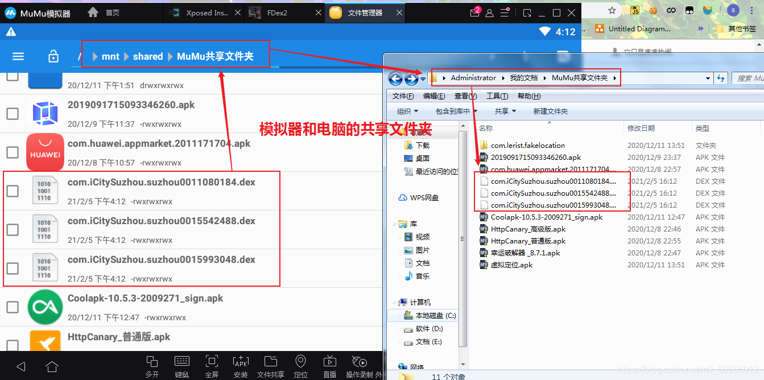
Task: Click the warning triangle in Android status bar
Action: pos(10,32)
